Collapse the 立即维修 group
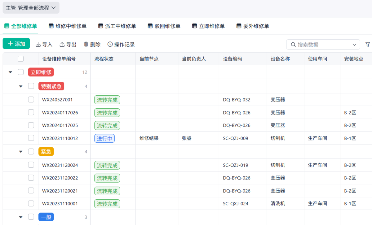372x225 pixels. [x=11, y=72]
